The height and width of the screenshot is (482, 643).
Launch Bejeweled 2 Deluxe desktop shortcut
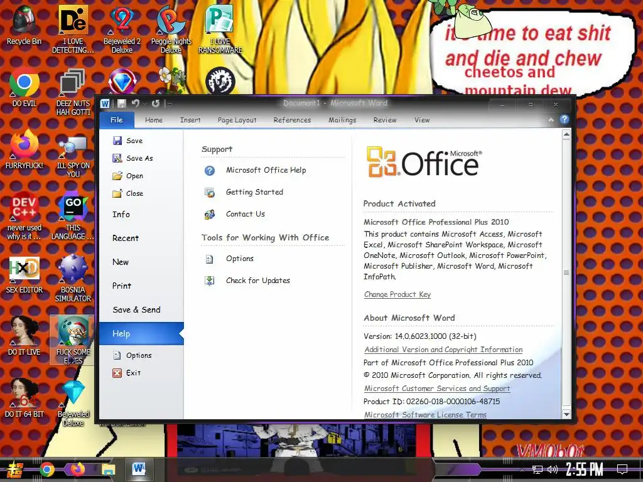click(122, 29)
